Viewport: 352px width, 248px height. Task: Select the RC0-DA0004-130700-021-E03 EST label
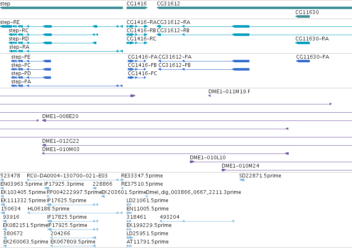click(67, 176)
